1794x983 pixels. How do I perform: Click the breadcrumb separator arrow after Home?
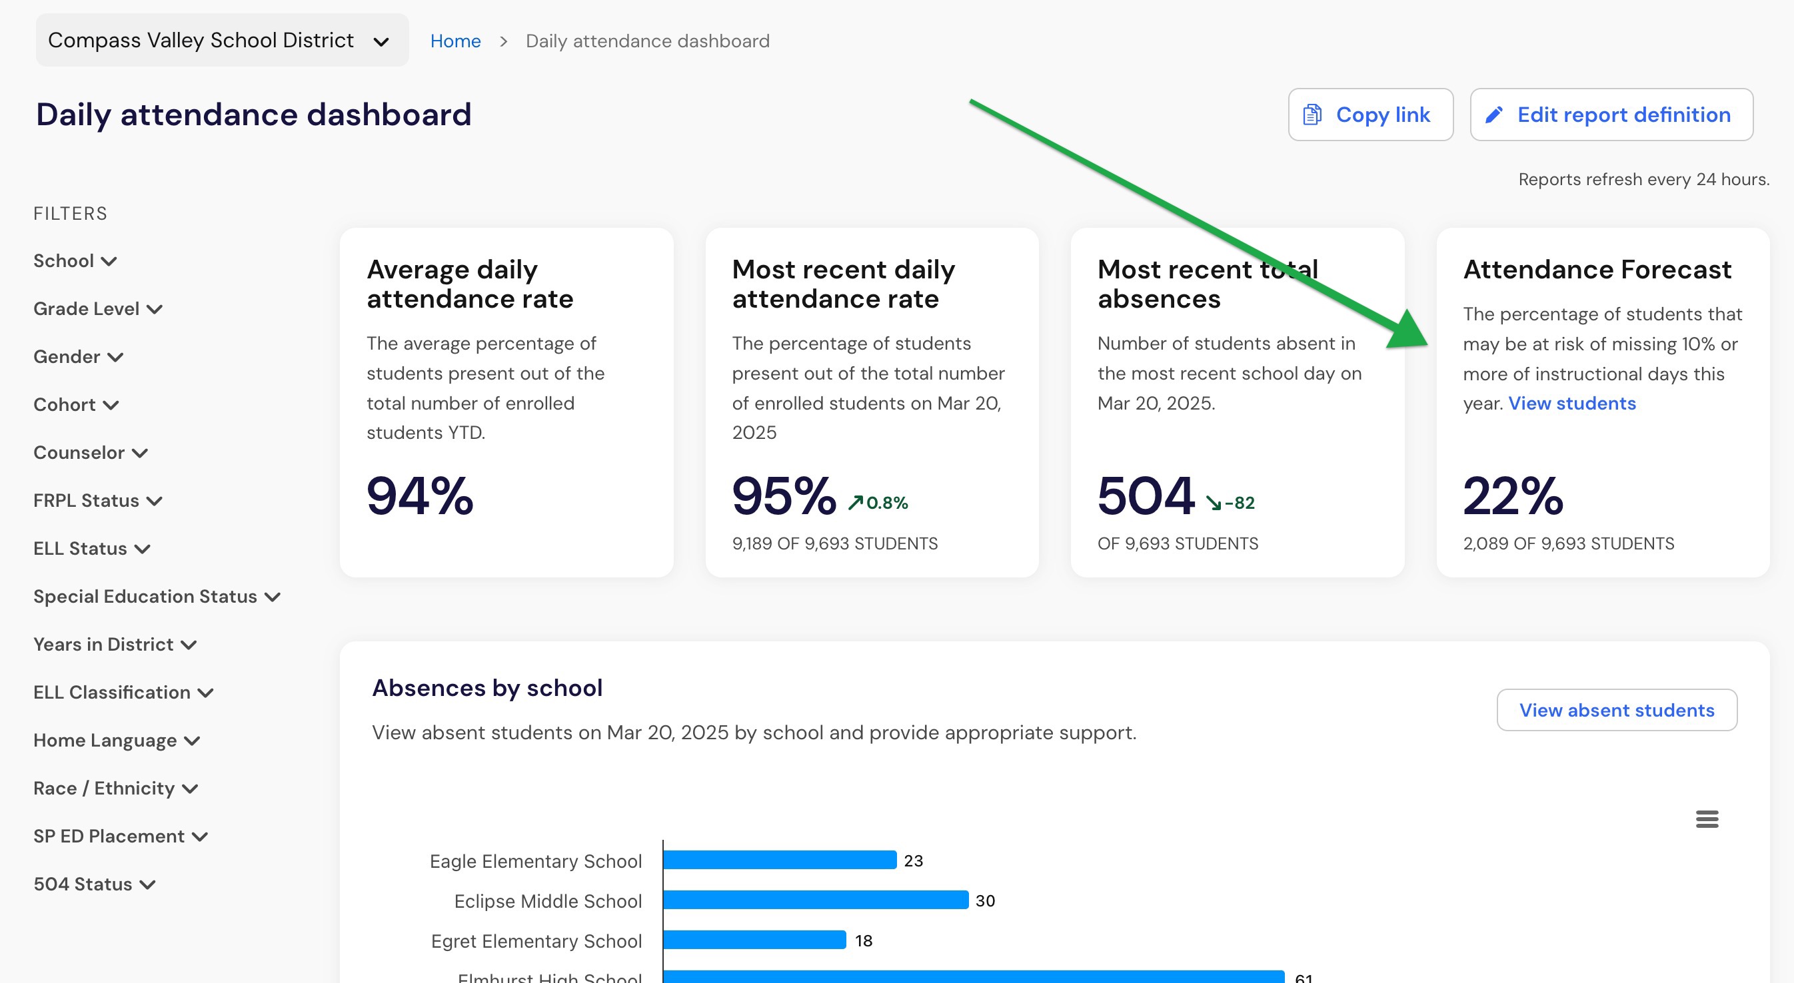click(x=504, y=42)
